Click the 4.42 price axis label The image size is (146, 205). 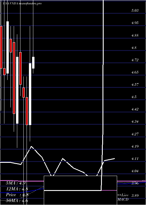point(135,109)
